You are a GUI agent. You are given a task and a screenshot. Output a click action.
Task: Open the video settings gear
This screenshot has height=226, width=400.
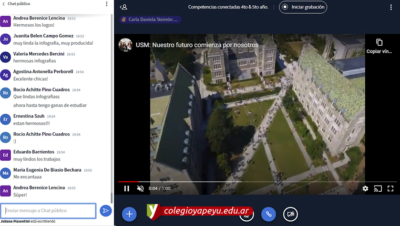[x=365, y=188]
